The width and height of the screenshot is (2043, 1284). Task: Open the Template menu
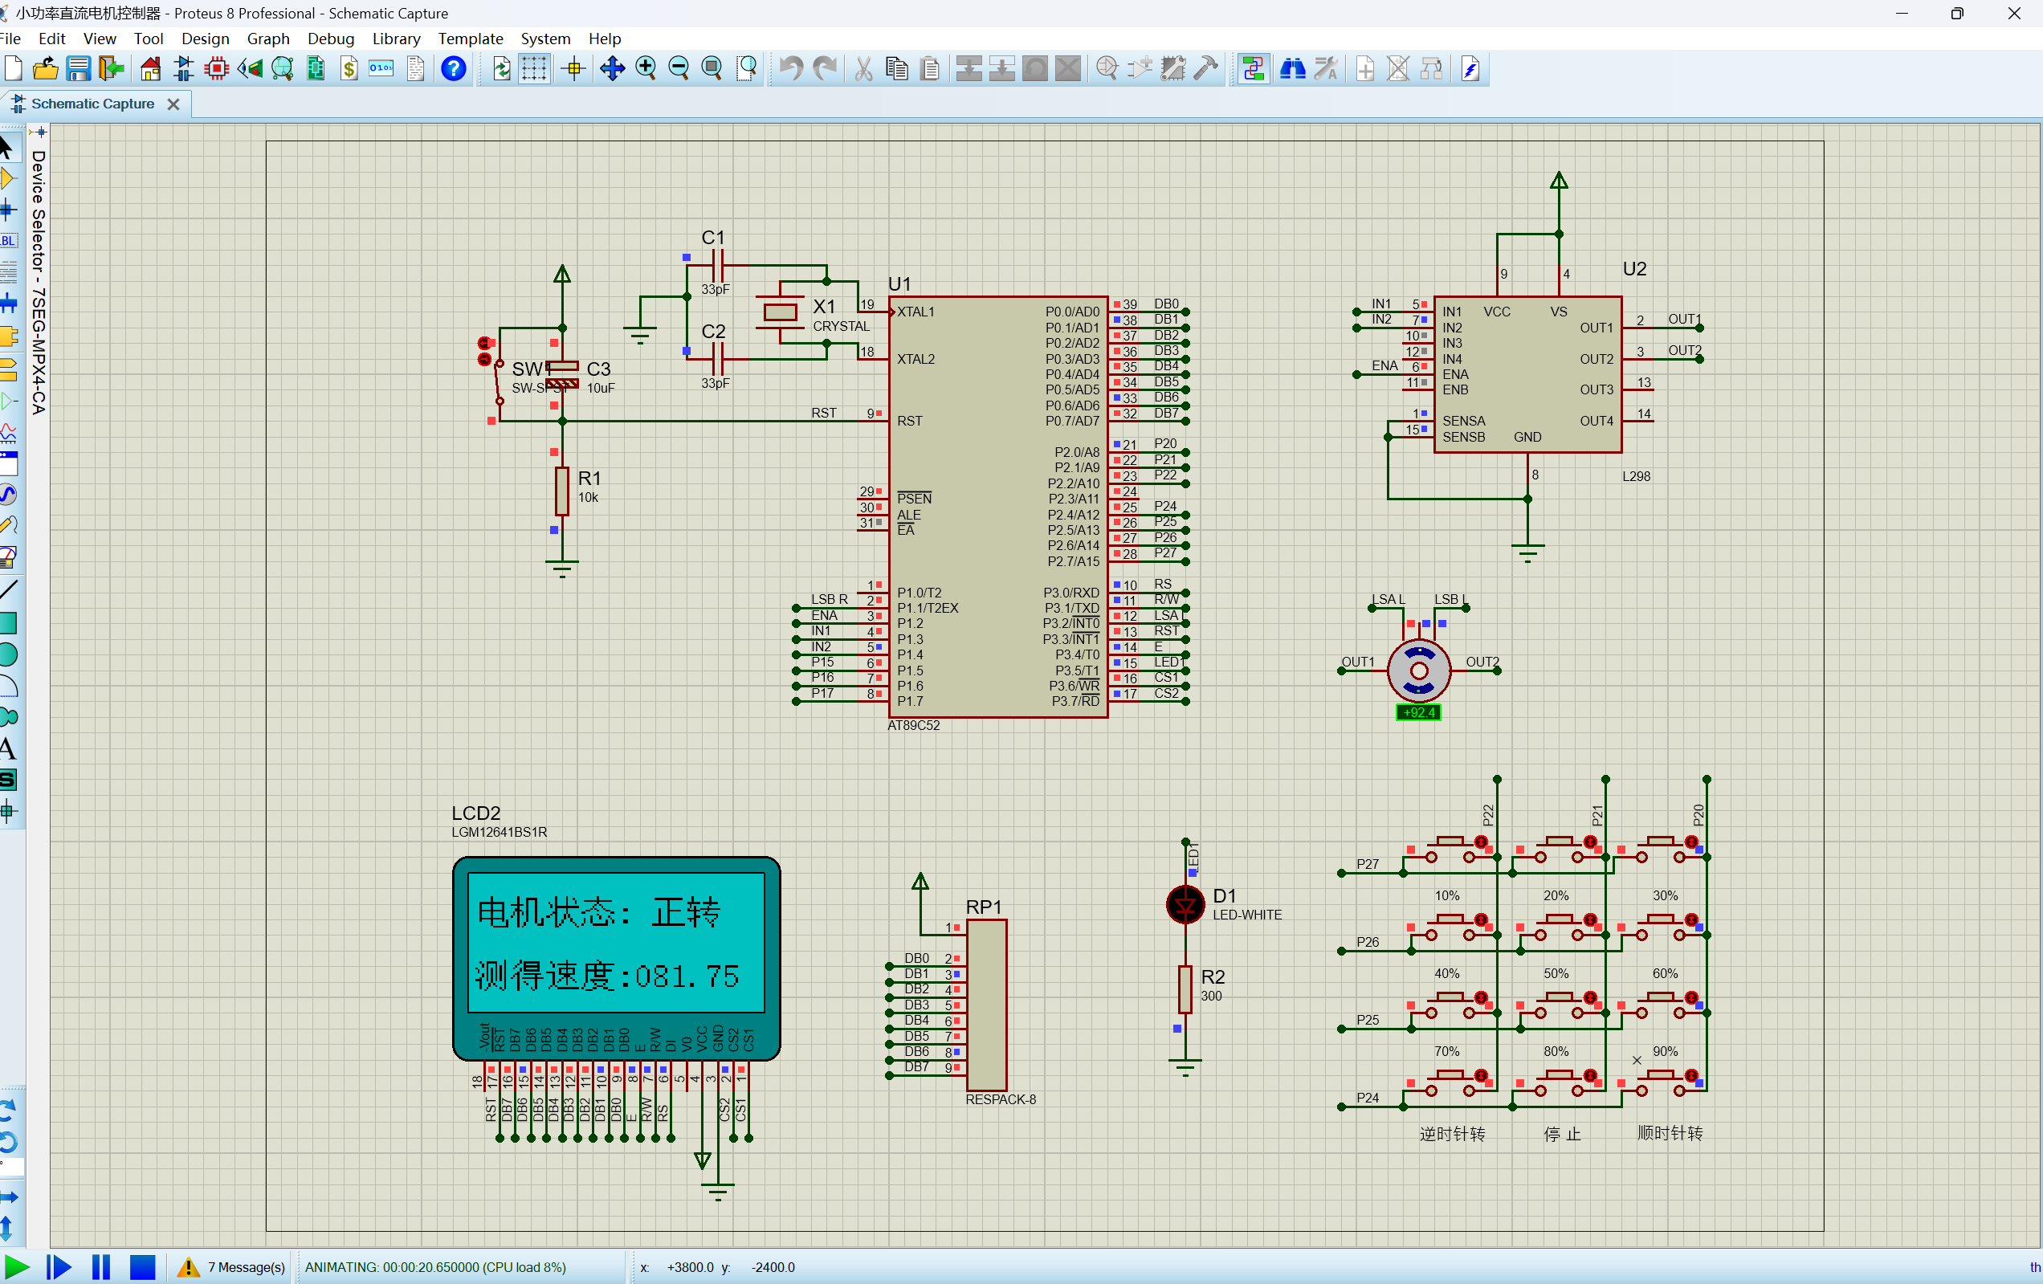pyautogui.click(x=470, y=39)
